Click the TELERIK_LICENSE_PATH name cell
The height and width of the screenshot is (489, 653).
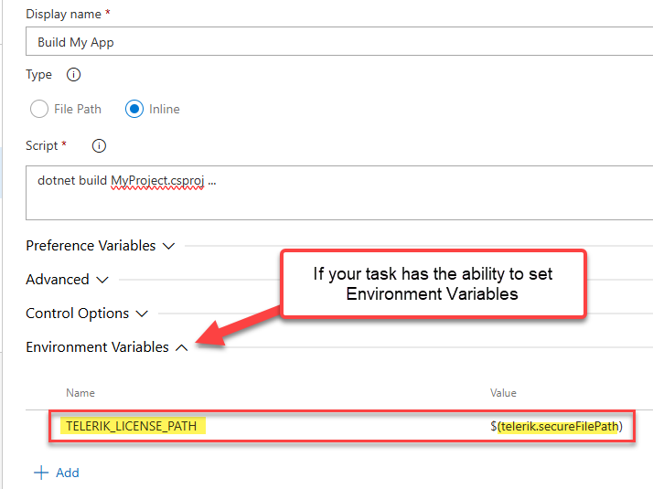(133, 426)
